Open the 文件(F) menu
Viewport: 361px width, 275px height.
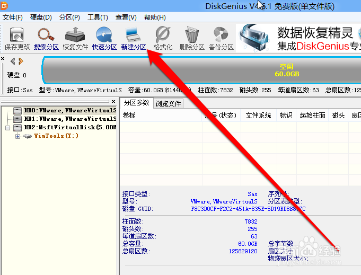click(12, 17)
